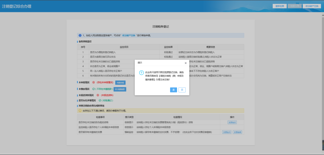Click the 预制监控 cell
324x155 pixels.
click(129, 132)
